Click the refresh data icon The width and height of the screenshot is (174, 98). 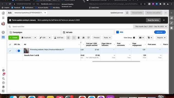127,13
